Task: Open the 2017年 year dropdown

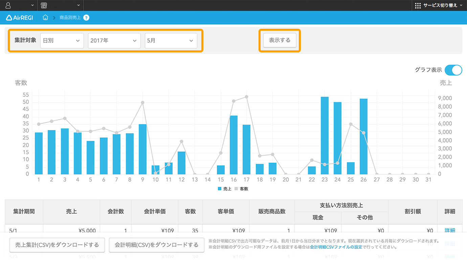Action: (x=114, y=41)
